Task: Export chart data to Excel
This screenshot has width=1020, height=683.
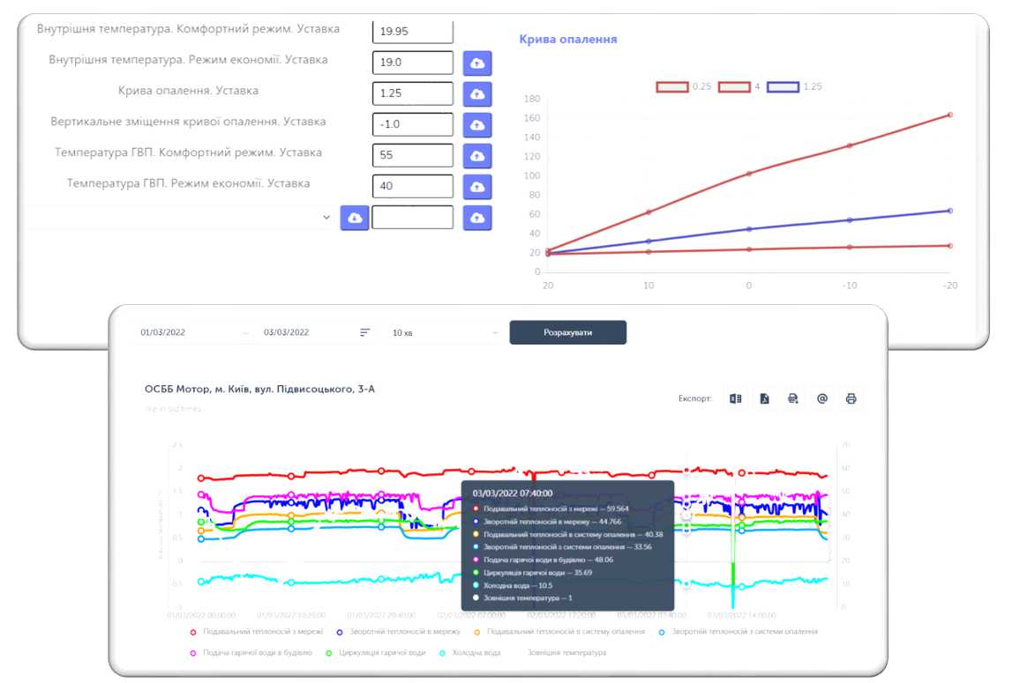Action: pos(735,399)
